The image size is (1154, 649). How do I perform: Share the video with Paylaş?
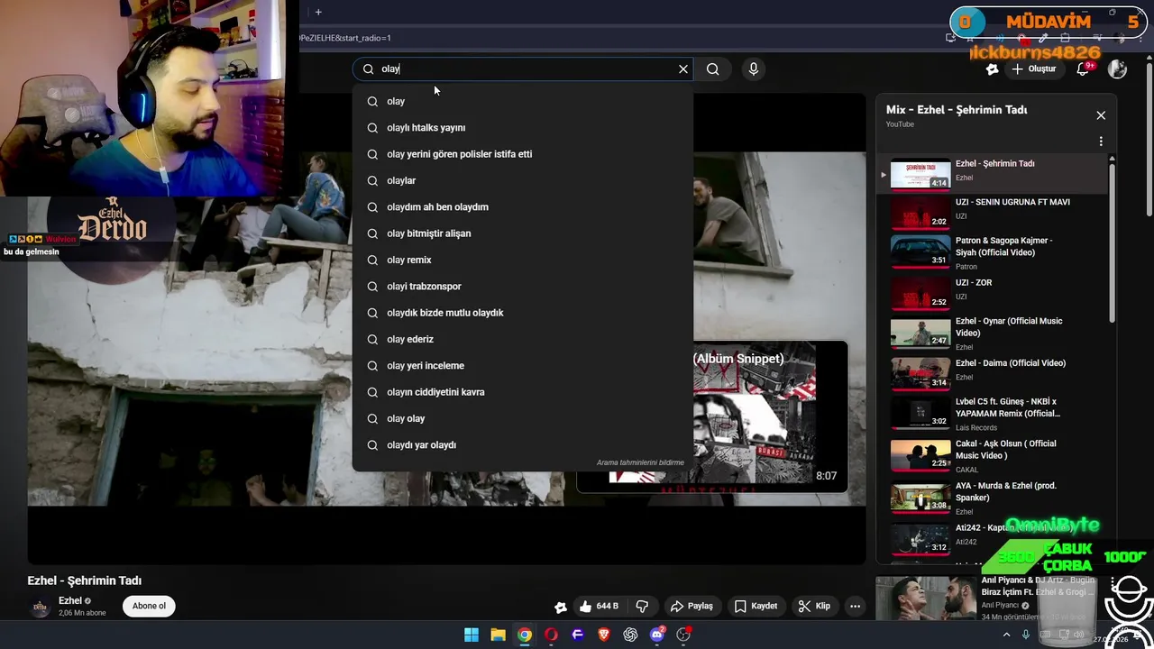pos(691,607)
